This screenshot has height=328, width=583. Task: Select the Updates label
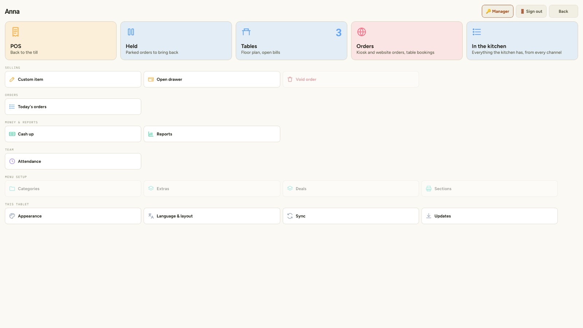(x=443, y=216)
